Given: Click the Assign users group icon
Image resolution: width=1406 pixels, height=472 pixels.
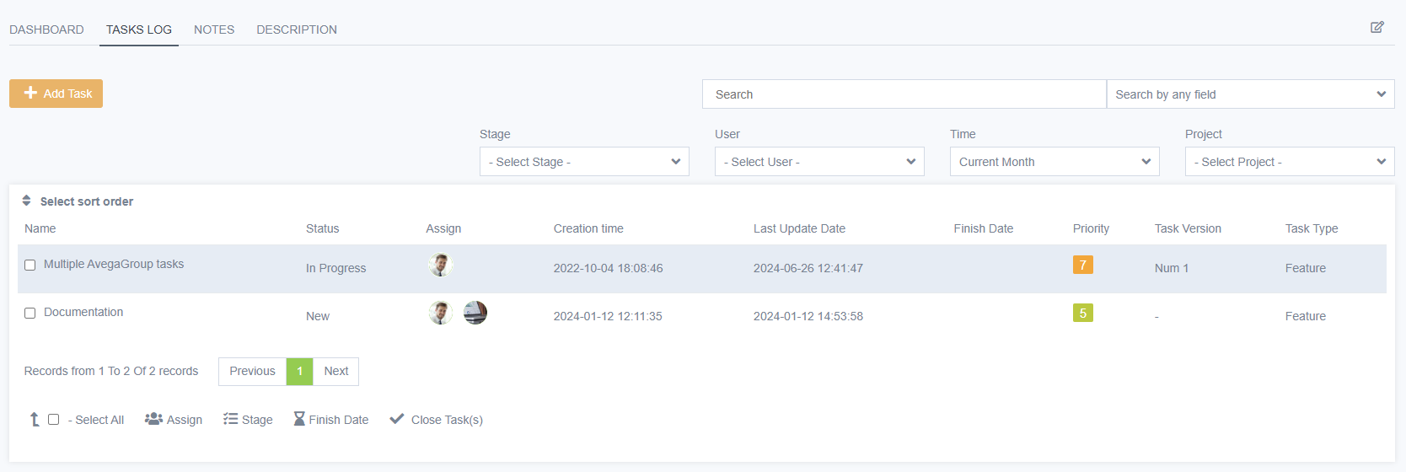Looking at the screenshot, I should (x=153, y=419).
